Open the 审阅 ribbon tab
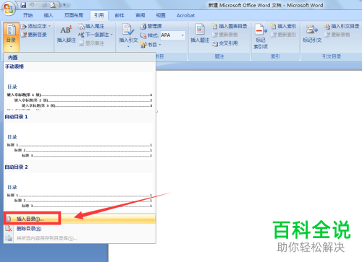Screen dimensions: 362x262 coord(140,15)
